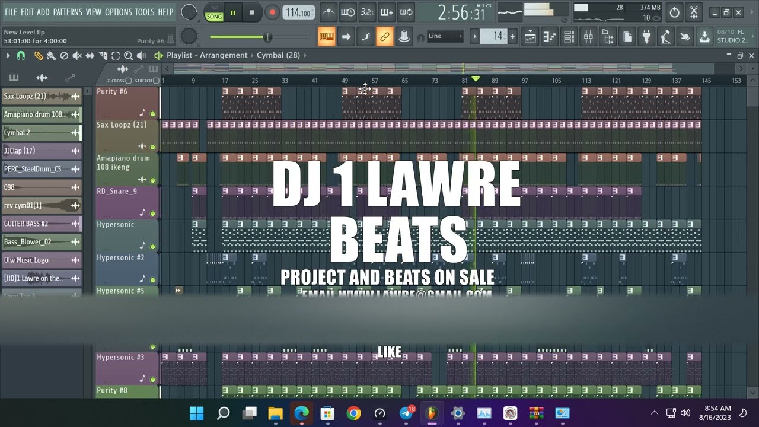Open the VIEW menu
759x427 pixels.
pyautogui.click(x=94, y=12)
